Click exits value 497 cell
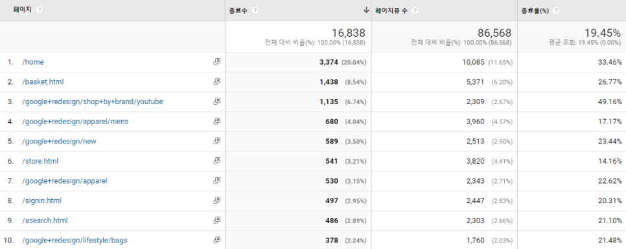This screenshot has width=626, height=249. coord(332,200)
